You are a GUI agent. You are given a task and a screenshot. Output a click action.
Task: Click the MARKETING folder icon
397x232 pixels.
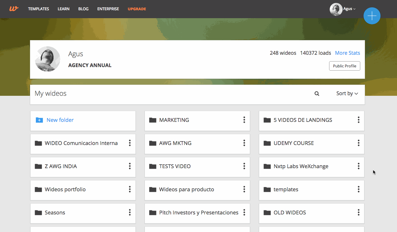pos(153,120)
